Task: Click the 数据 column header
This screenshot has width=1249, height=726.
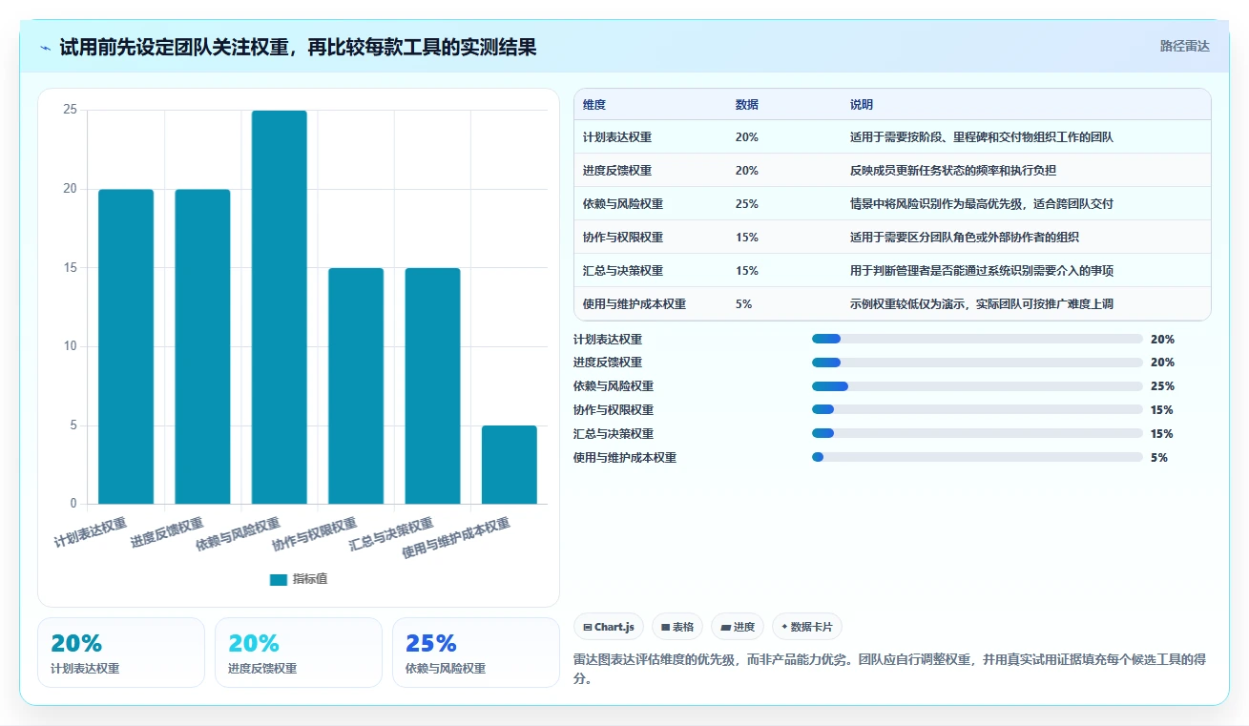Action: (747, 105)
